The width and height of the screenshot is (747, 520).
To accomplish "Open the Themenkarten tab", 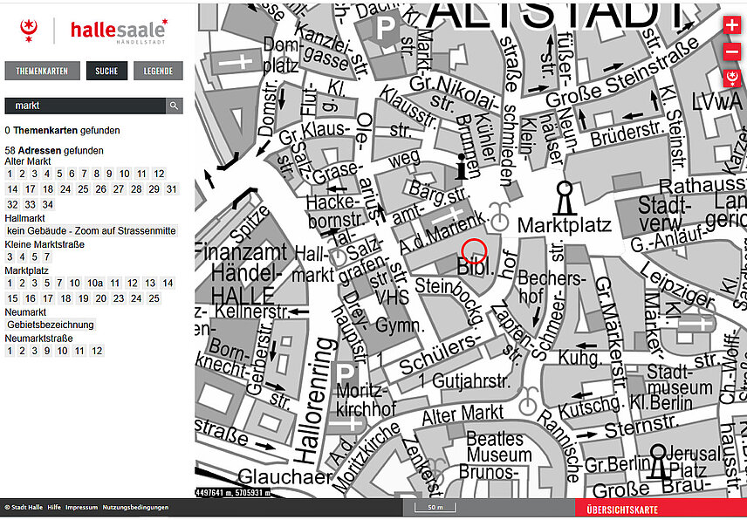I will tap(42, 72).
